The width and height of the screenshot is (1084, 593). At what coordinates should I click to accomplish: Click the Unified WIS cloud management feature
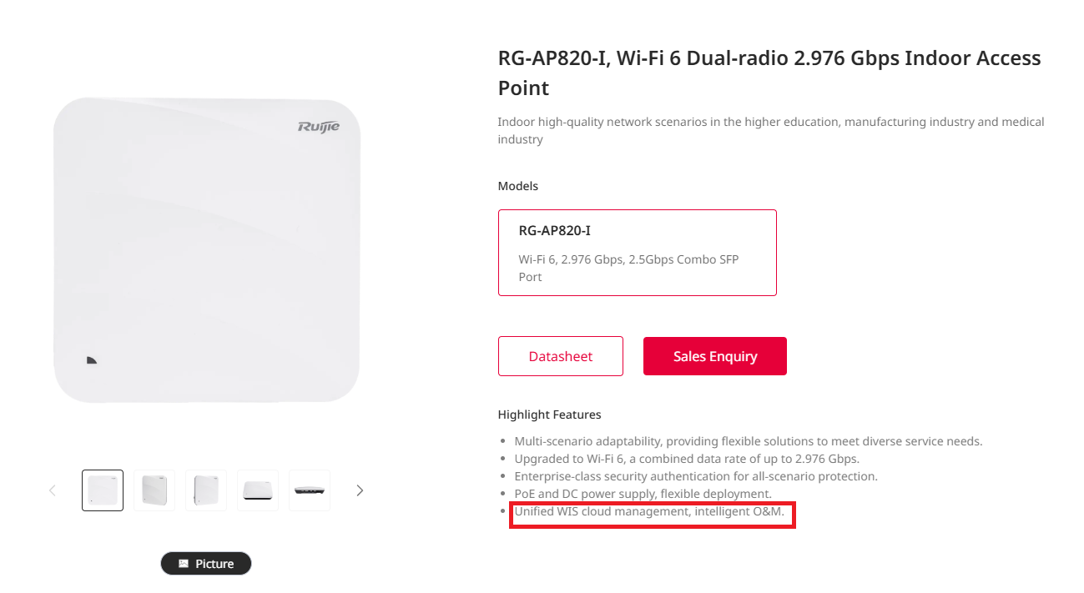coord(649,511)
